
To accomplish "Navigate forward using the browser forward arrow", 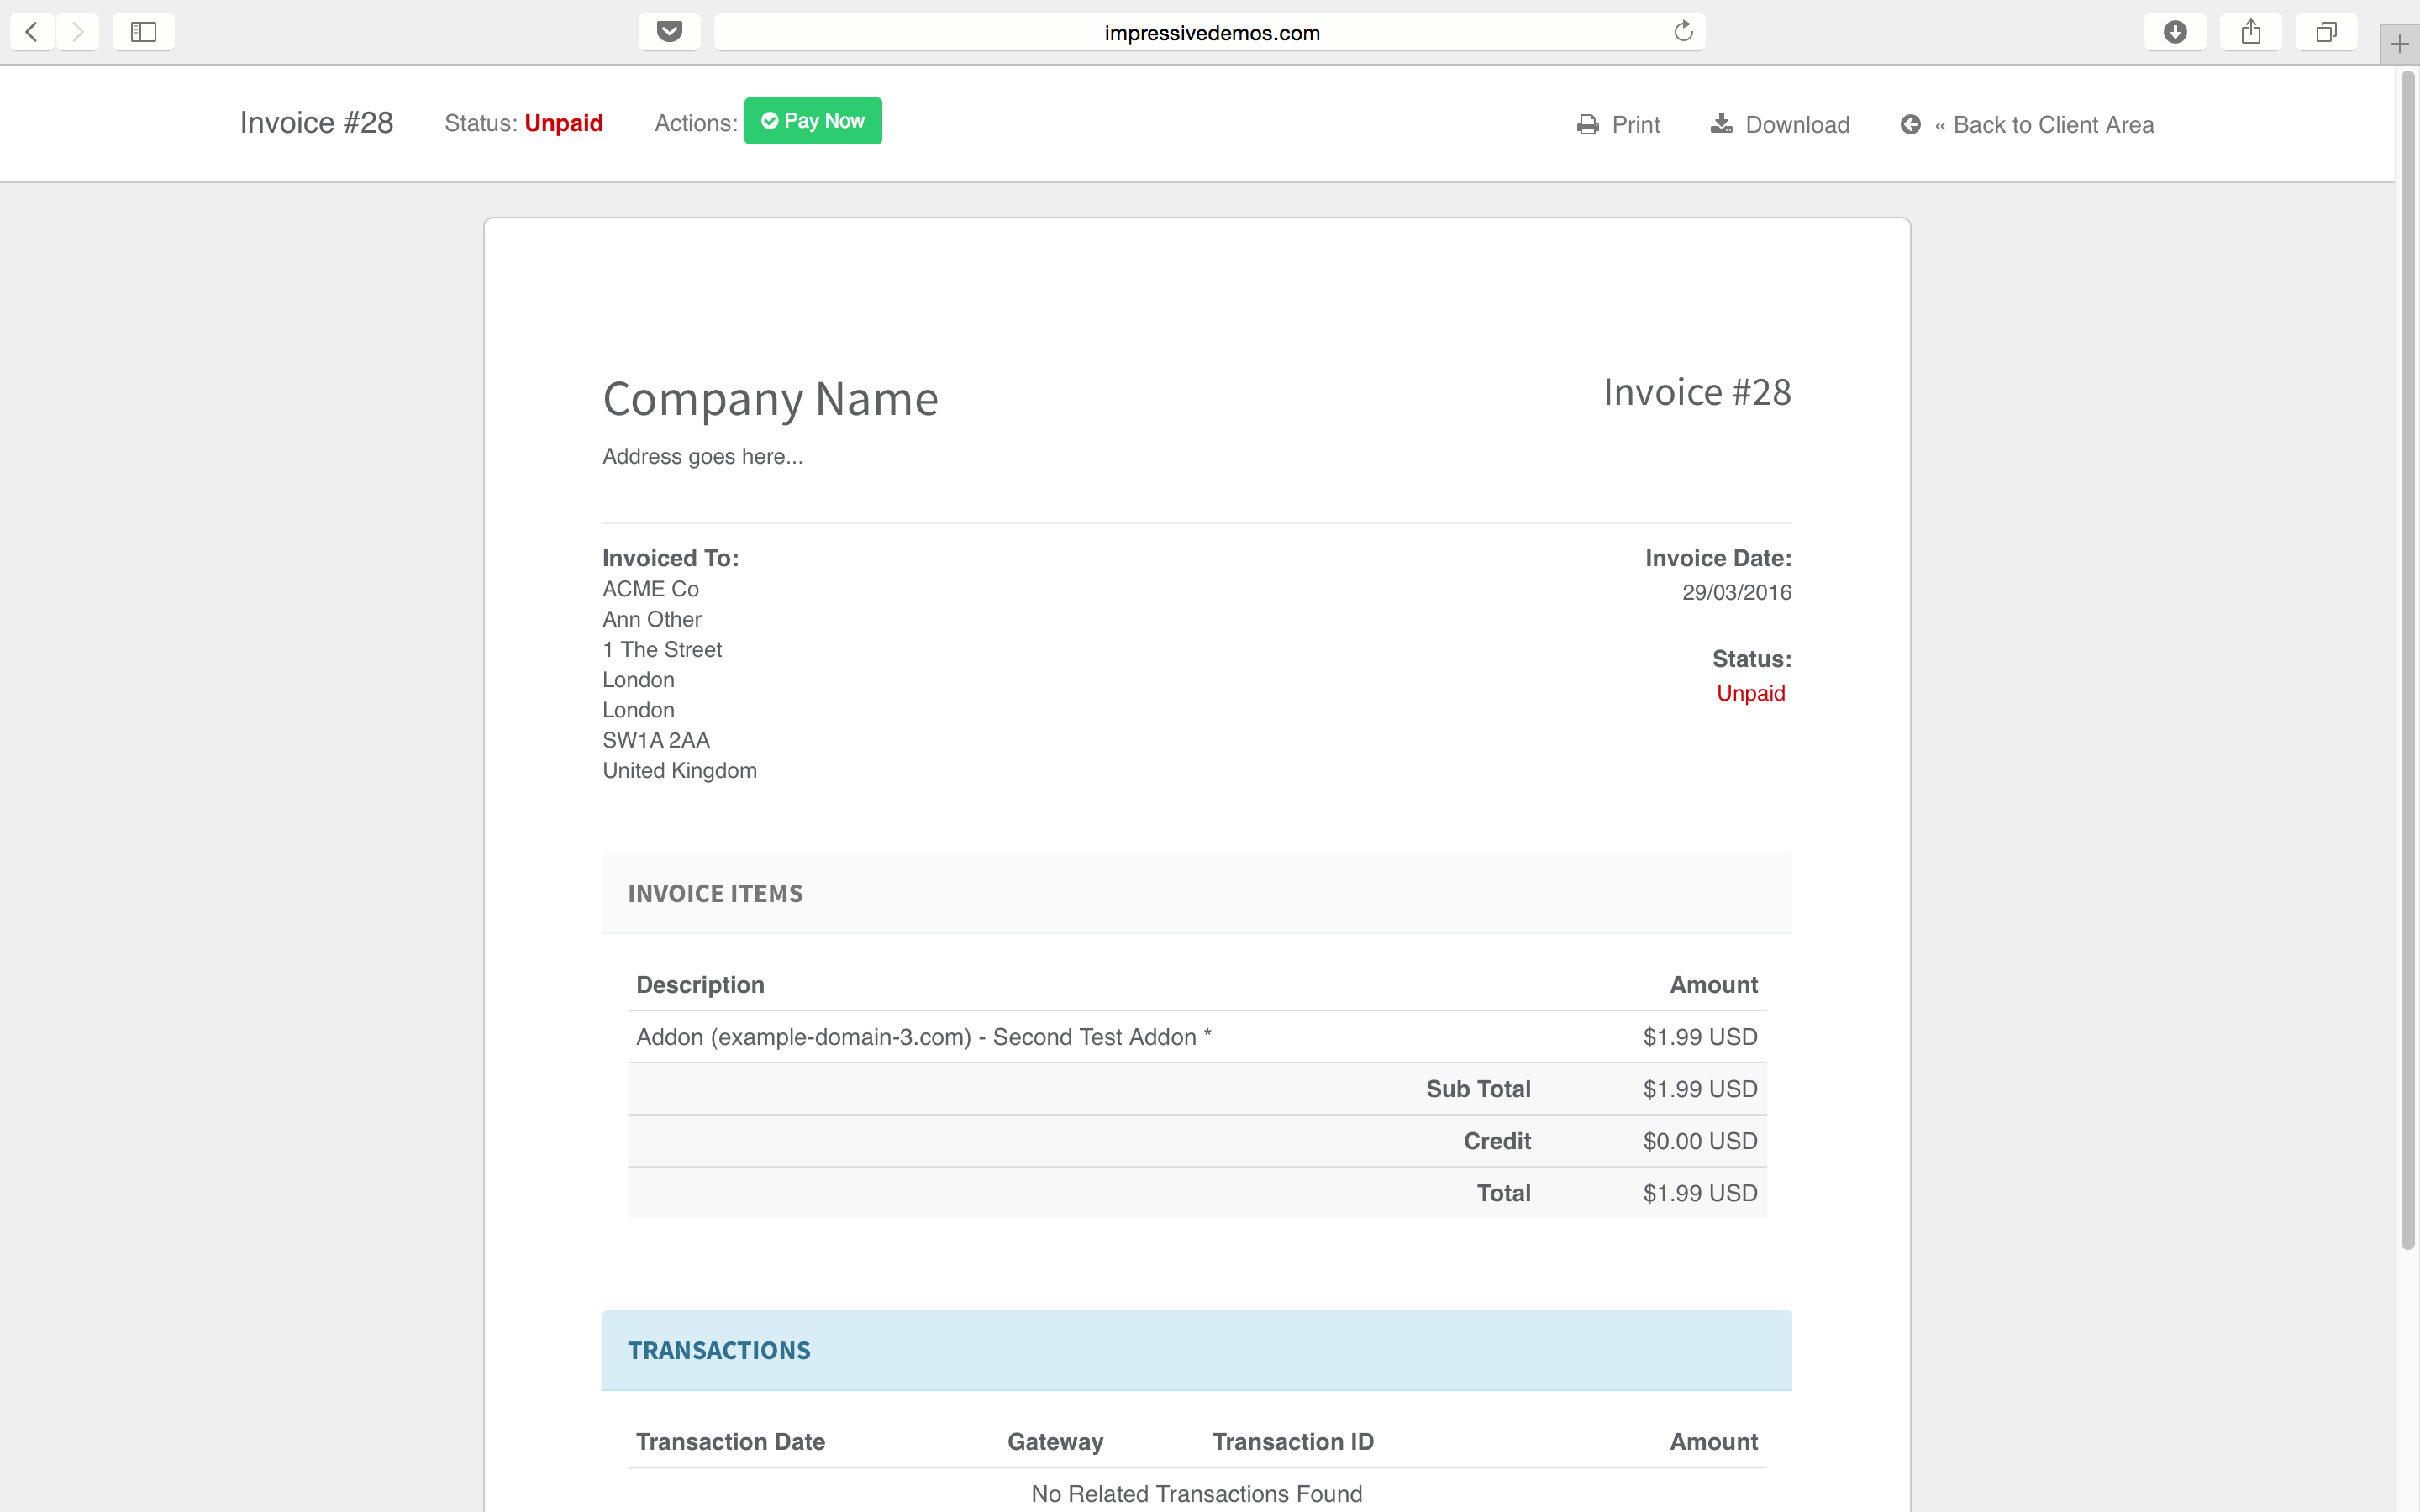I will click(x=78, y=31).
